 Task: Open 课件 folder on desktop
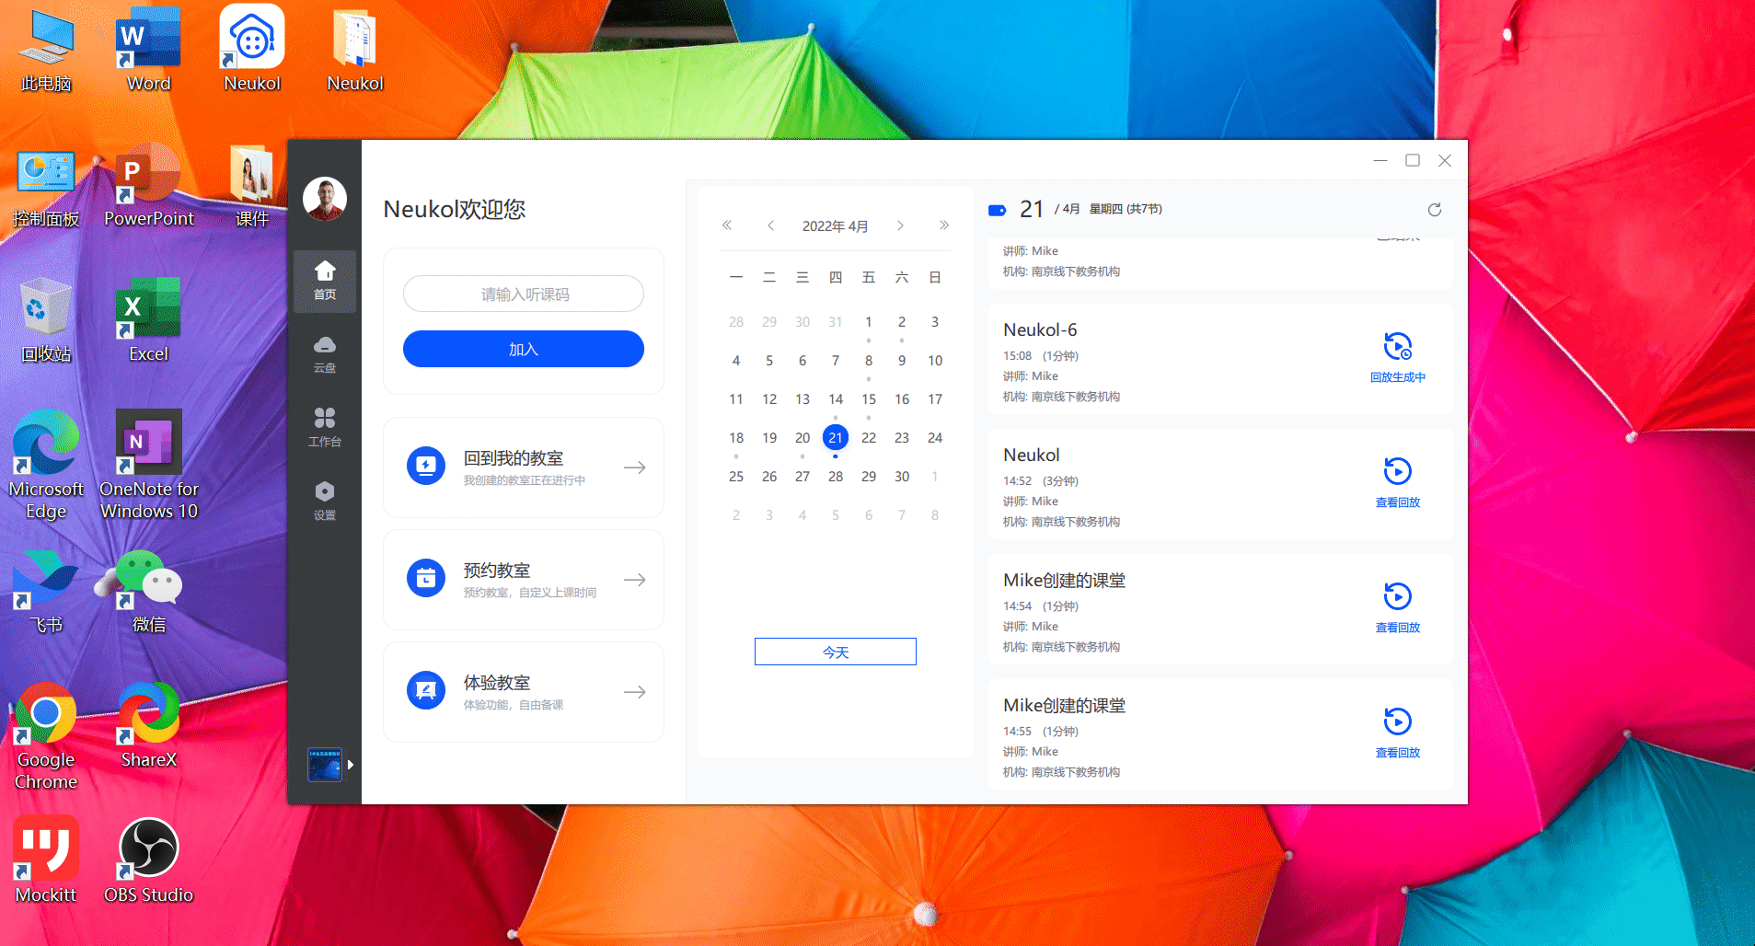tap(251, 184)
